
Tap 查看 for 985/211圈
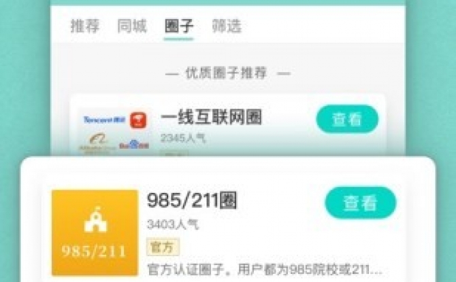[x=360, y=202]
